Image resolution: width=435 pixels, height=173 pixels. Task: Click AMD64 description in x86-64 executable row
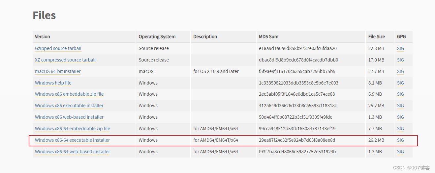(x=216, y=140)
